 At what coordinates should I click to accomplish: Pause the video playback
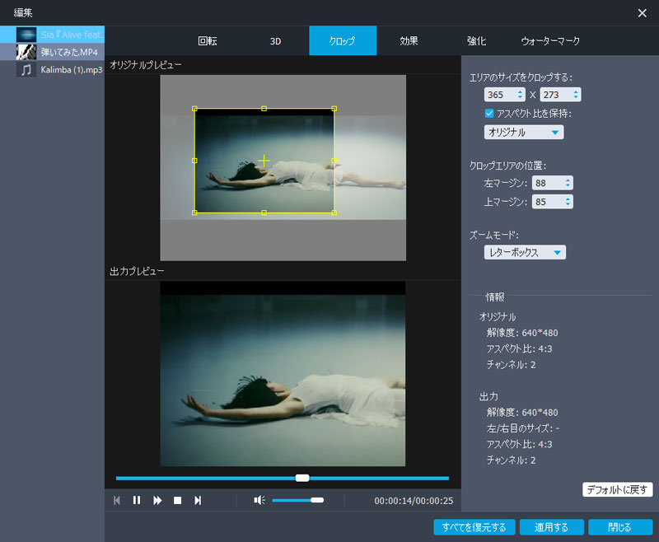click(x=137, y=501)
